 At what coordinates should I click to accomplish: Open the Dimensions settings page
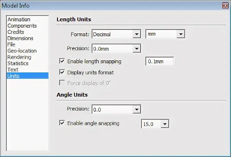tap(20, 38)
